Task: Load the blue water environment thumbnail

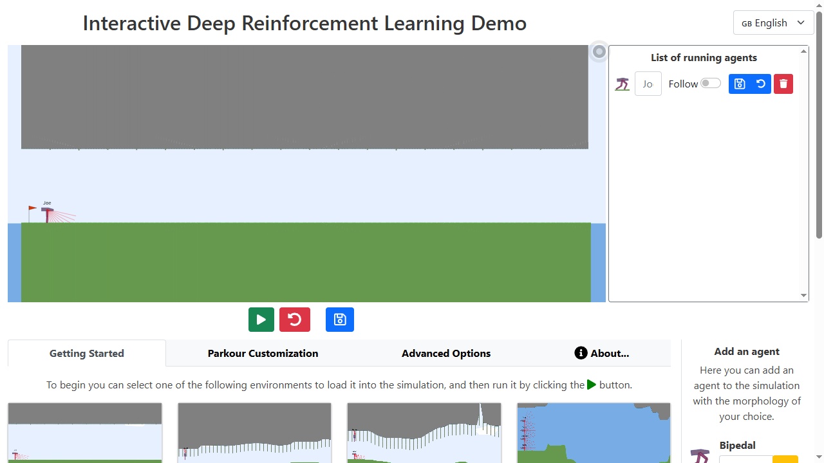Action: pyautogui.click(x=594, y=433)
